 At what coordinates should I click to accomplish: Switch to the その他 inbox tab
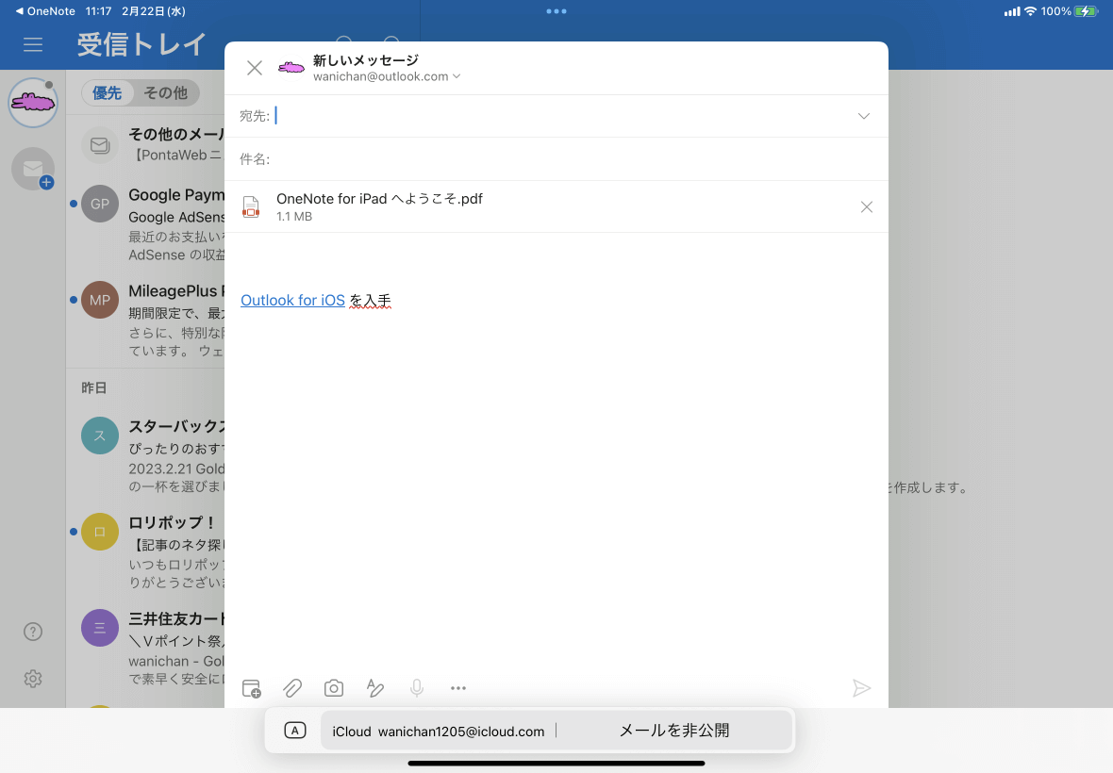165,93
